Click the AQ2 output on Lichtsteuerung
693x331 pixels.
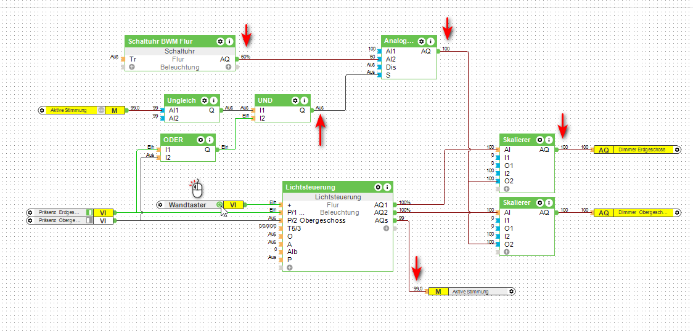381,212
